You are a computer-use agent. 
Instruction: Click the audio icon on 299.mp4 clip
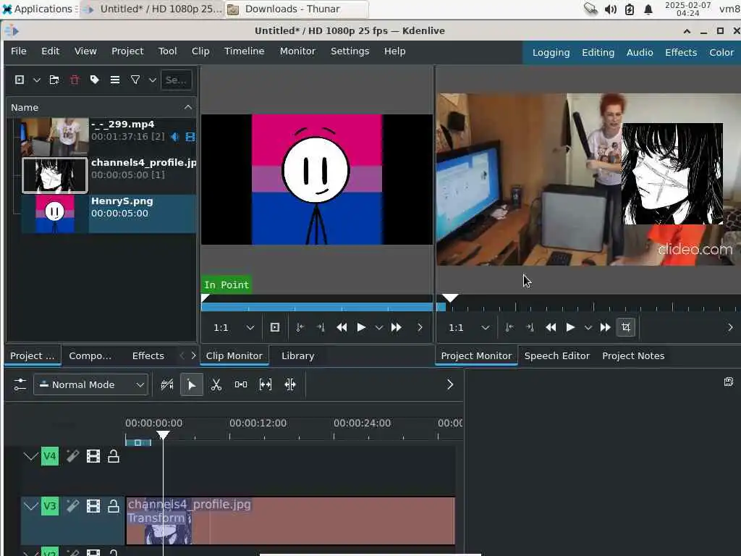coord(175,137)
